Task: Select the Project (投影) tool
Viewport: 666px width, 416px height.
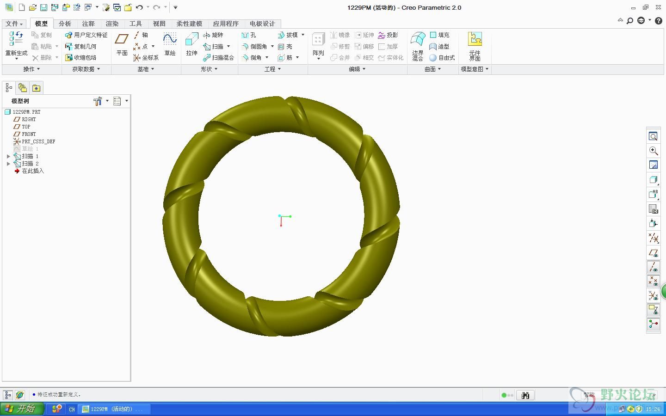Action: click(388, 35)
